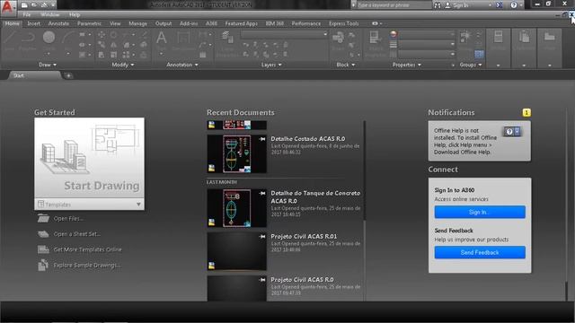Select the Scale modify tool
Image resolution: width=575 pixels, height=323 pixels.
pos(114,55)
